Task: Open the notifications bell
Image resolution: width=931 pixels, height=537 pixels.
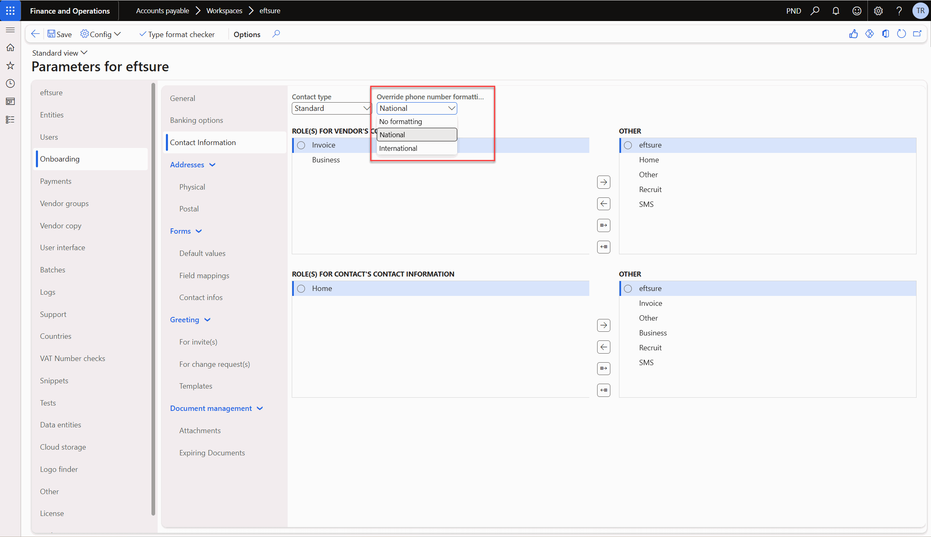Action: click(836, 11)
